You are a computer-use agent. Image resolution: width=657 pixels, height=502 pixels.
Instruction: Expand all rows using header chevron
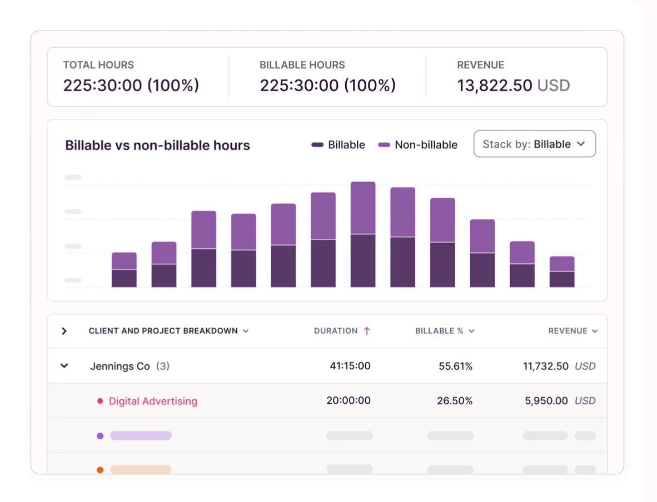pos(64,331)
